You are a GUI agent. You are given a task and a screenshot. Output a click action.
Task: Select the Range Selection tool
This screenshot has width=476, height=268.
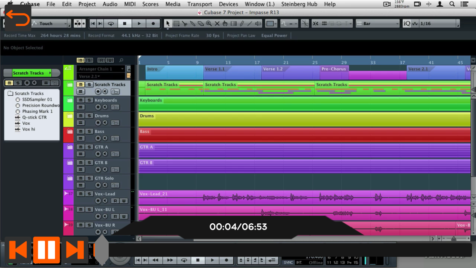coord(176,23)
